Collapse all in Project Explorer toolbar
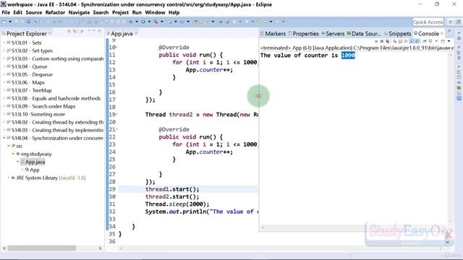Screen dimensions: 463x260 click(69, 31)
